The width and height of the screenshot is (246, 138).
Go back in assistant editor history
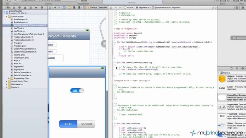pyautogui.click(x=116, y=8)
